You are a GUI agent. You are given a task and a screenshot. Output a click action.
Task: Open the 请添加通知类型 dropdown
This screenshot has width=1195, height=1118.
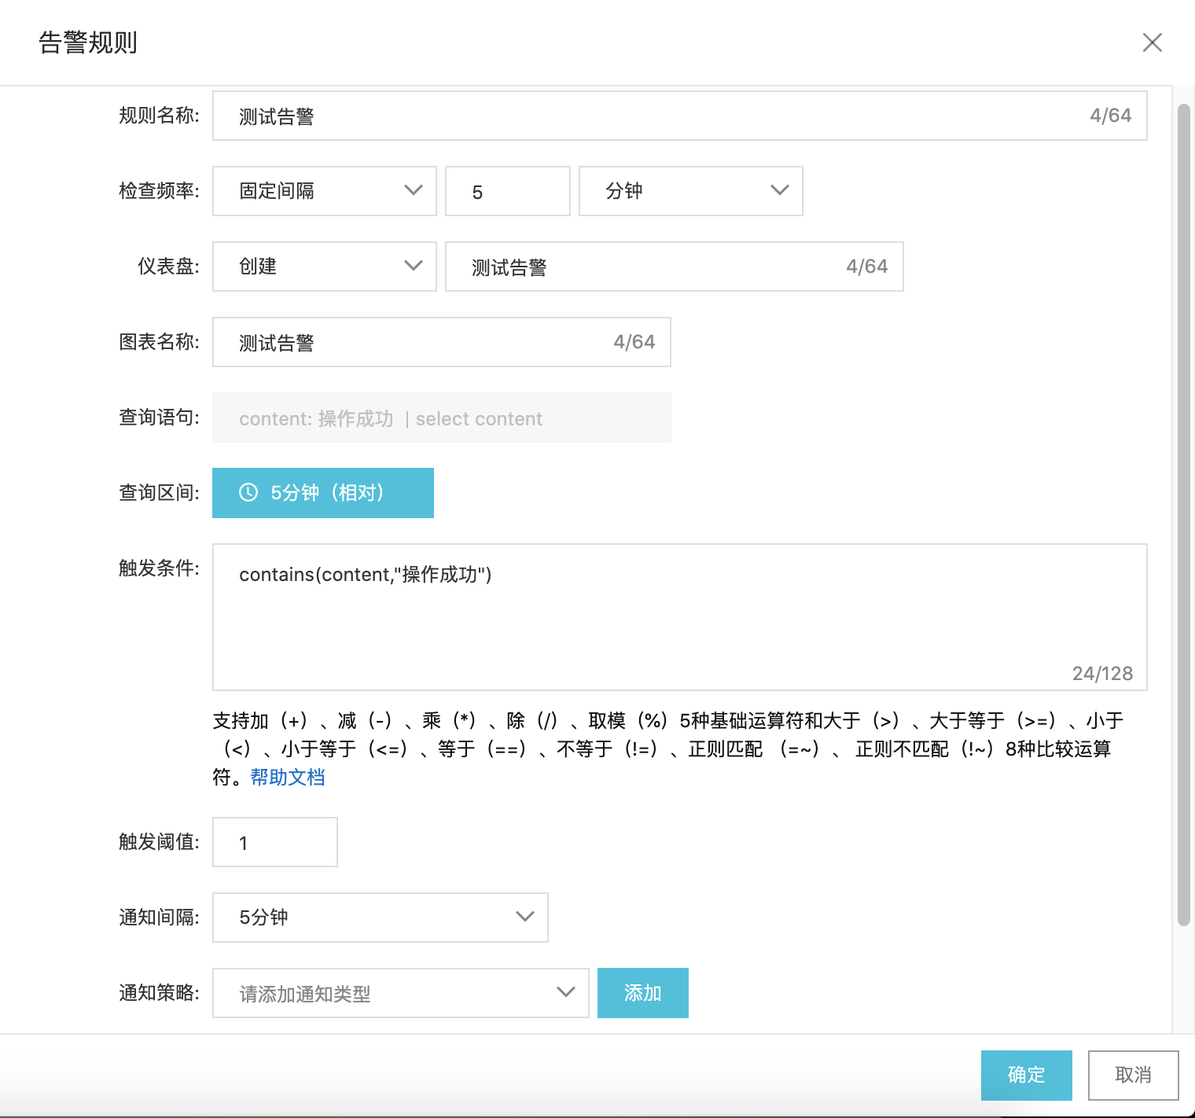click(400, 993)
